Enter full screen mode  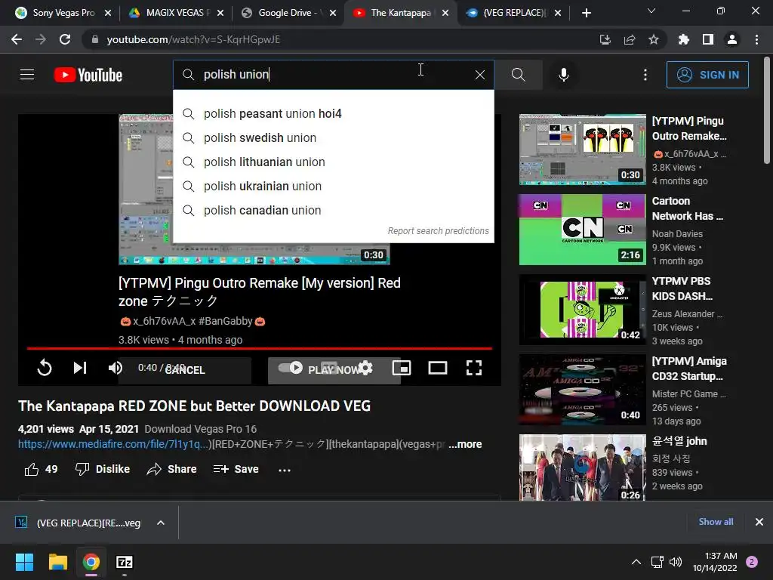474,368
